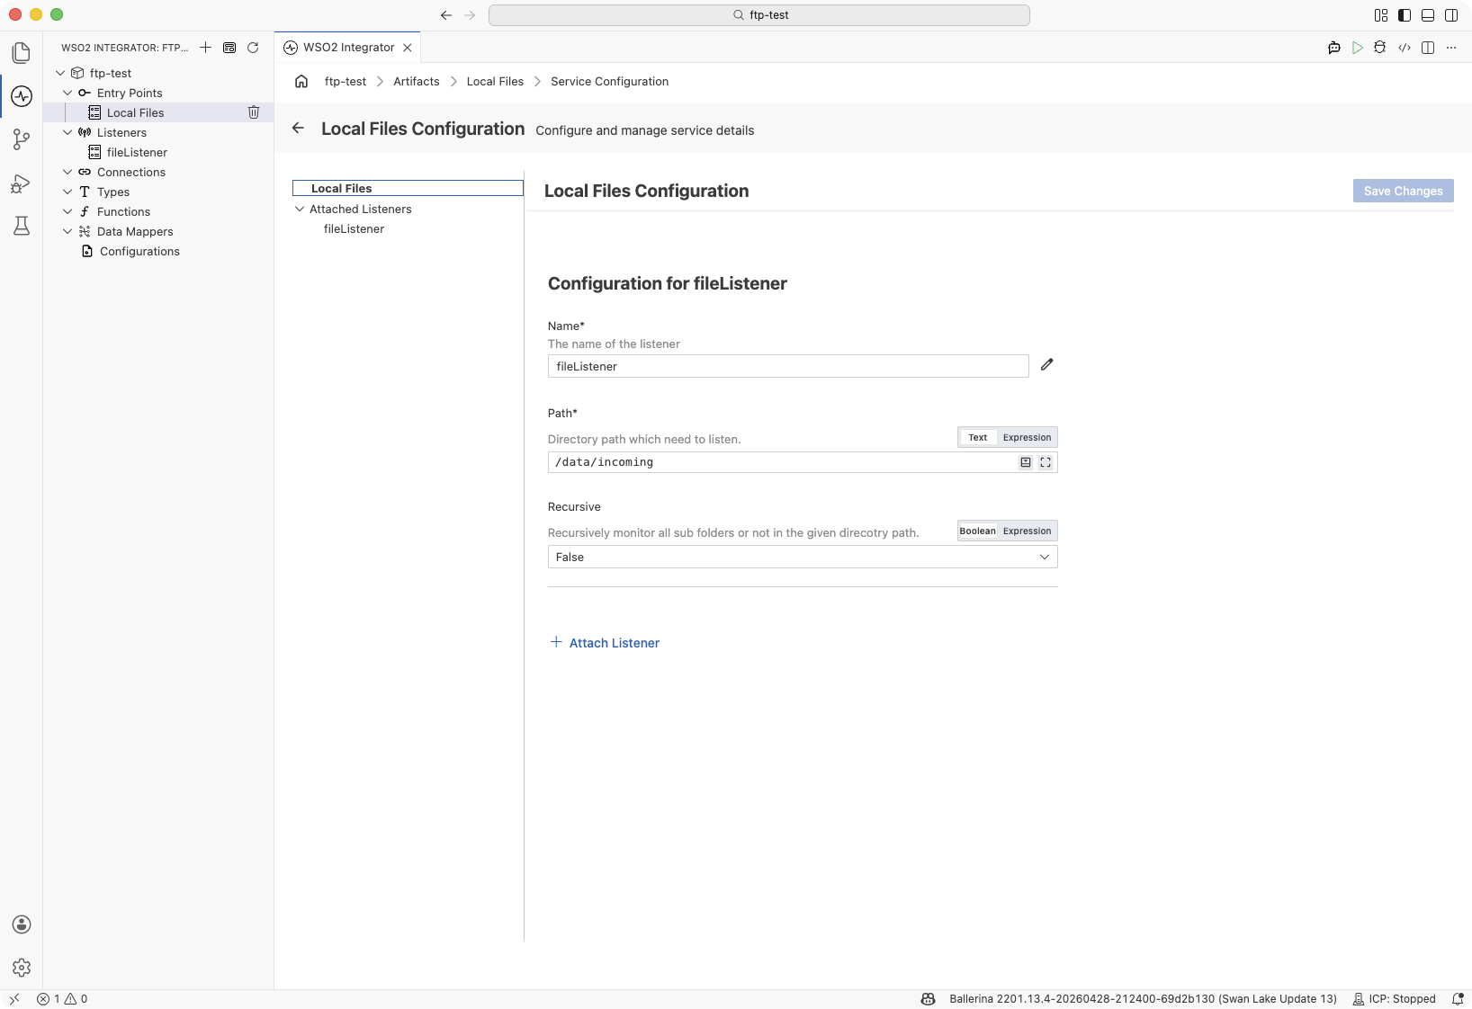Switch Path field to Text mode
The height and width of the screenshot is (1009, 1472).
(x=978, y=437)
